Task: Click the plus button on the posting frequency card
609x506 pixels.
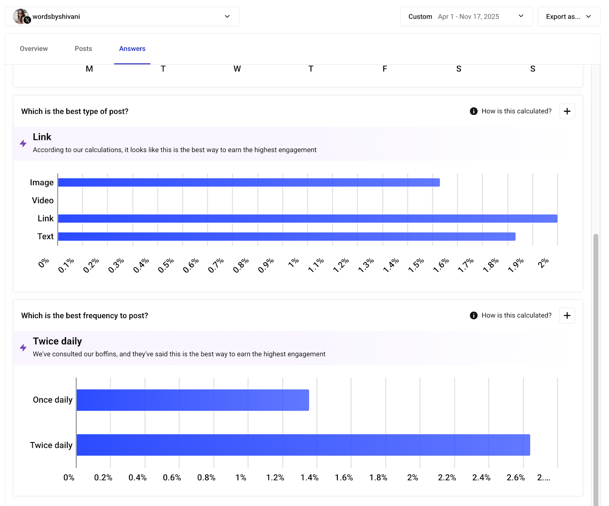Action: tap(567, 316)
